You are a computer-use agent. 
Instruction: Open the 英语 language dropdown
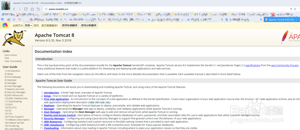[28, 25]
